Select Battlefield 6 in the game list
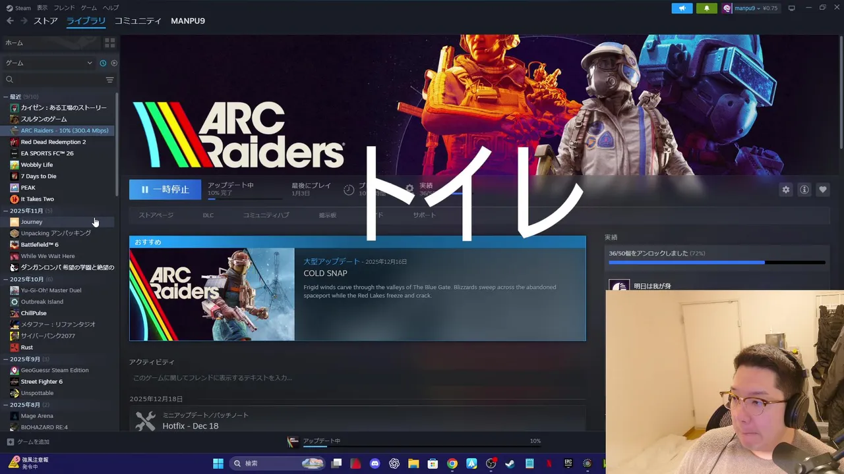 tap(40, 245)
